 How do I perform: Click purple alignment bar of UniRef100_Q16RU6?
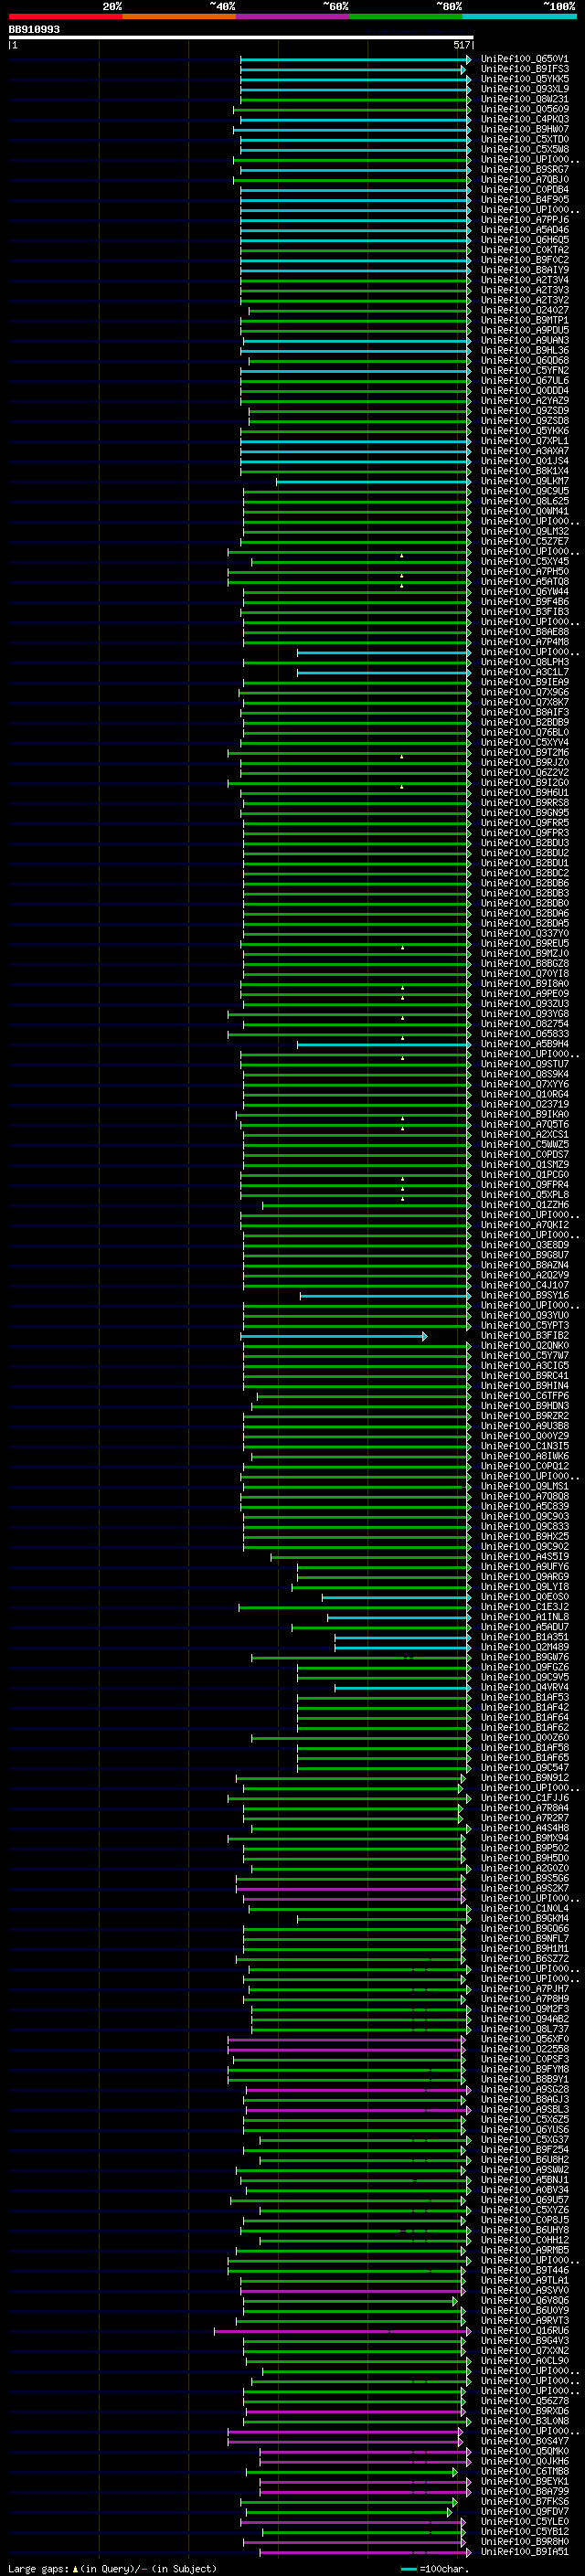pyautogui.click(x=342, y=2331)
